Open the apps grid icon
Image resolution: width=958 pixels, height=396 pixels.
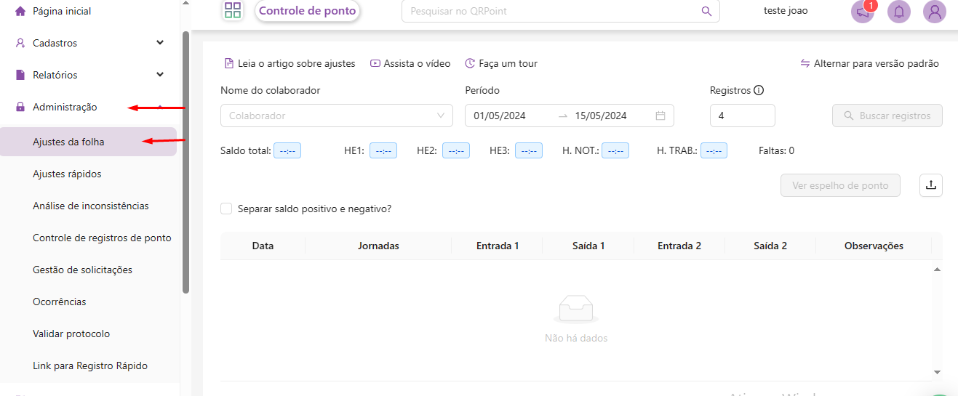(x=233, y=10)
